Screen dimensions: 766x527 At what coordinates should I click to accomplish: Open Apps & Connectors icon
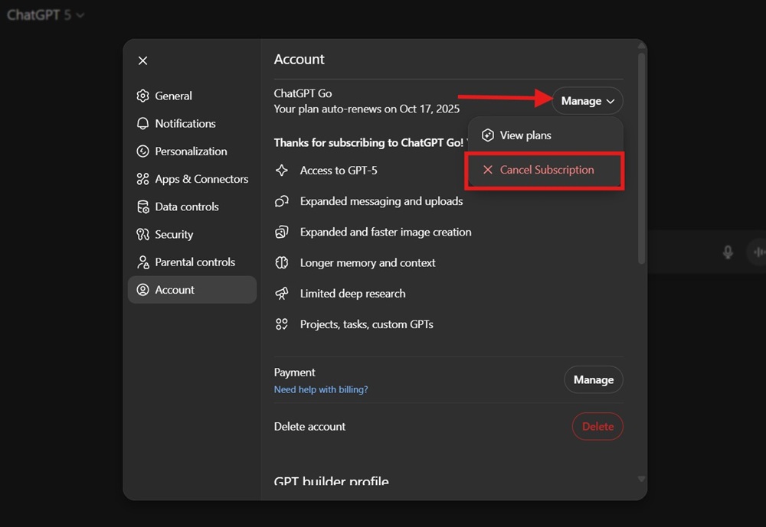pyautogui.click(x=142, y=179)
